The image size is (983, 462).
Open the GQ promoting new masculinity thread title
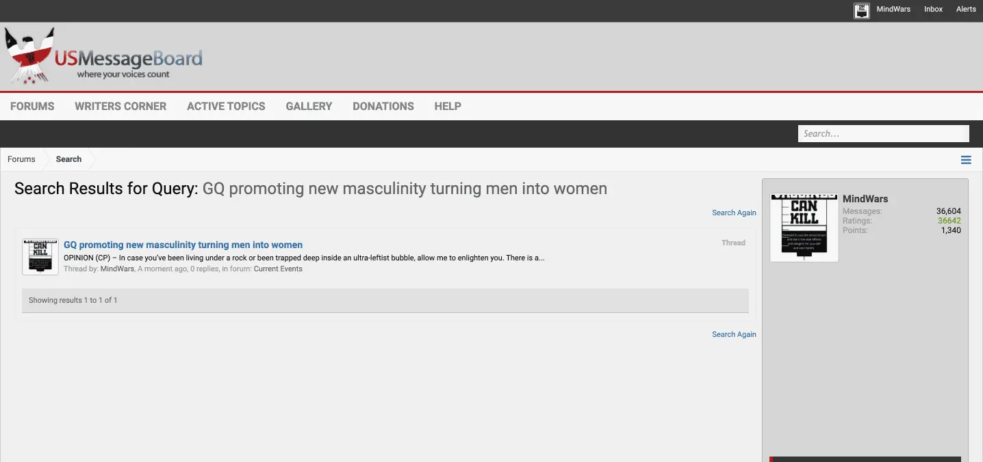tap(183, 245)
